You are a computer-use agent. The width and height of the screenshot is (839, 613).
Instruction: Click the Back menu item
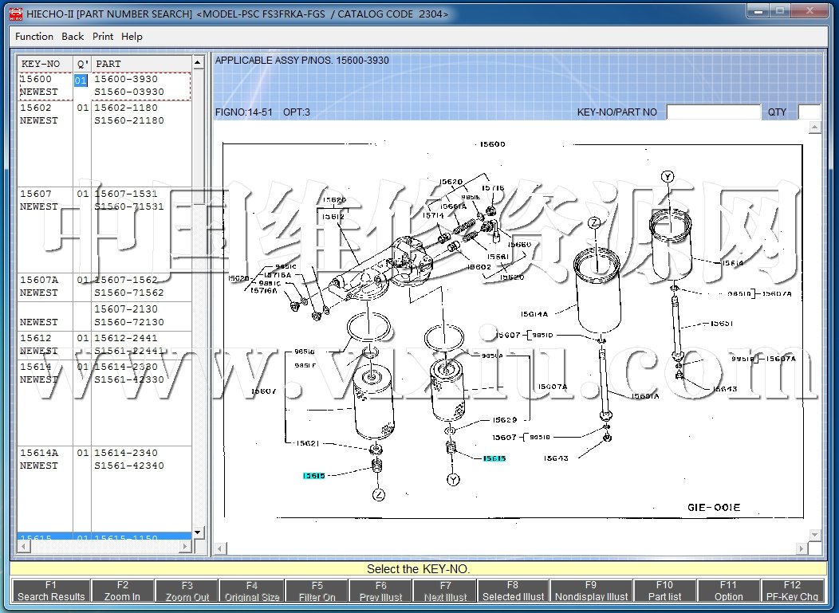coord(73,37)
